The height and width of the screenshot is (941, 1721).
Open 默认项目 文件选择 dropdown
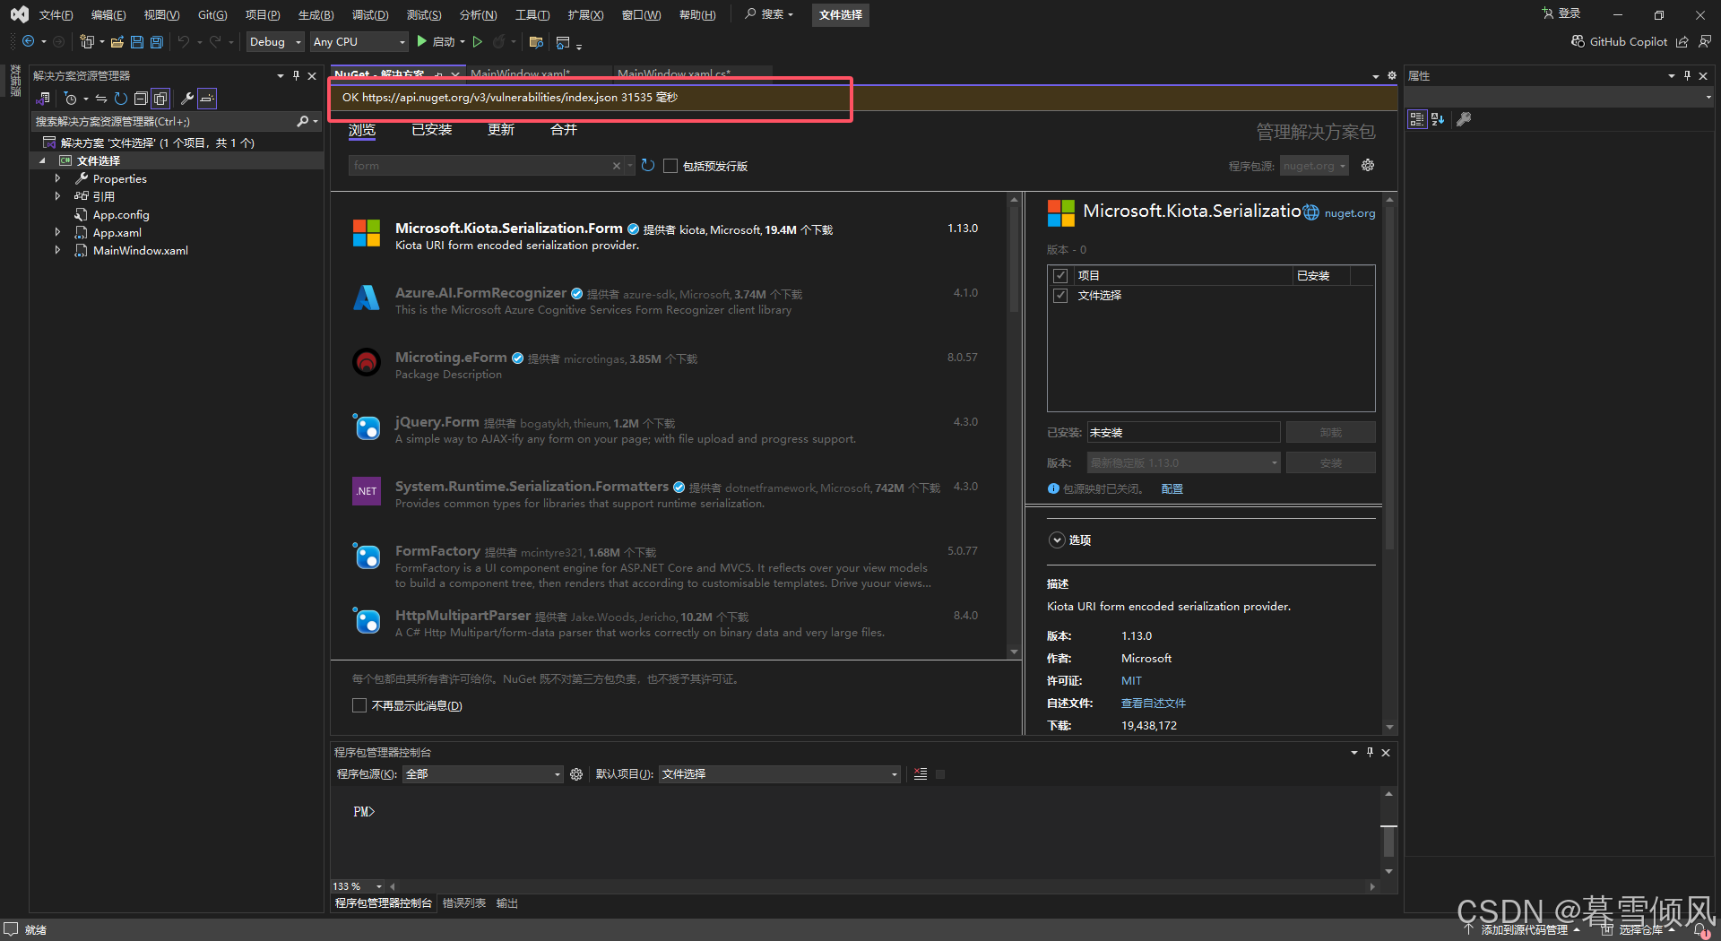click(779, 774)
